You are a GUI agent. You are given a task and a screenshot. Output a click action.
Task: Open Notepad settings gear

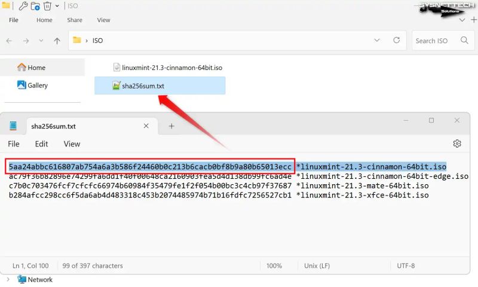(x=457, y=143)
